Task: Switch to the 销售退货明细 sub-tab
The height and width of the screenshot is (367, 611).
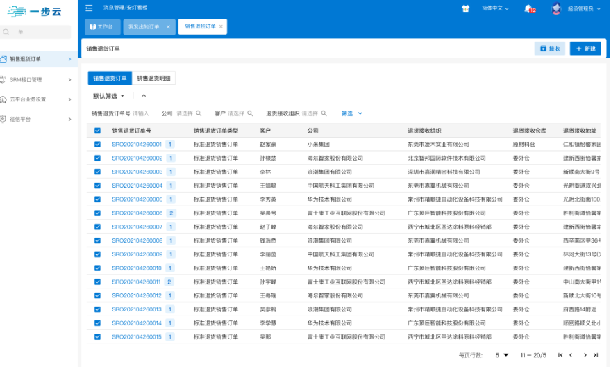Action: 153,78
